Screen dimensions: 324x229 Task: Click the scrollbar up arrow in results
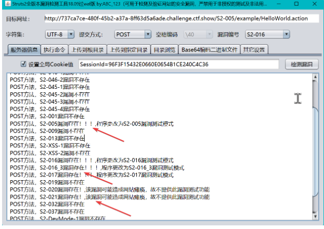(x=315, y=77)
